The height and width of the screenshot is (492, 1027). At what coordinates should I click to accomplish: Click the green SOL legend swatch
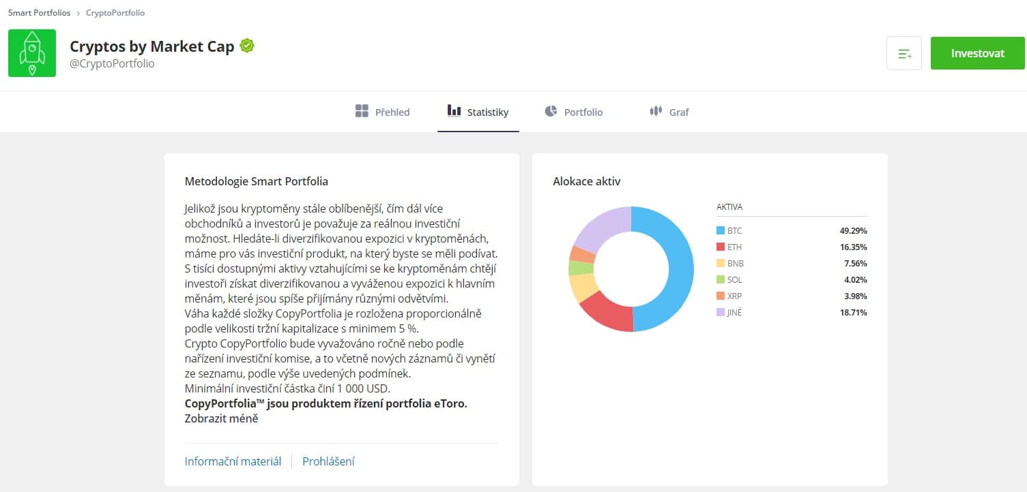click(721, 280)
